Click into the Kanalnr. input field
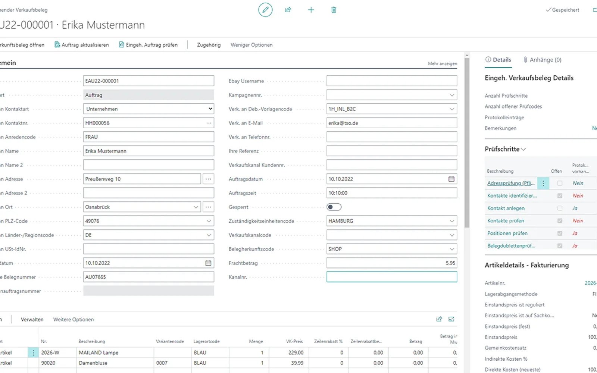This screenshot has width=597, height=373. tap(392, 277)
